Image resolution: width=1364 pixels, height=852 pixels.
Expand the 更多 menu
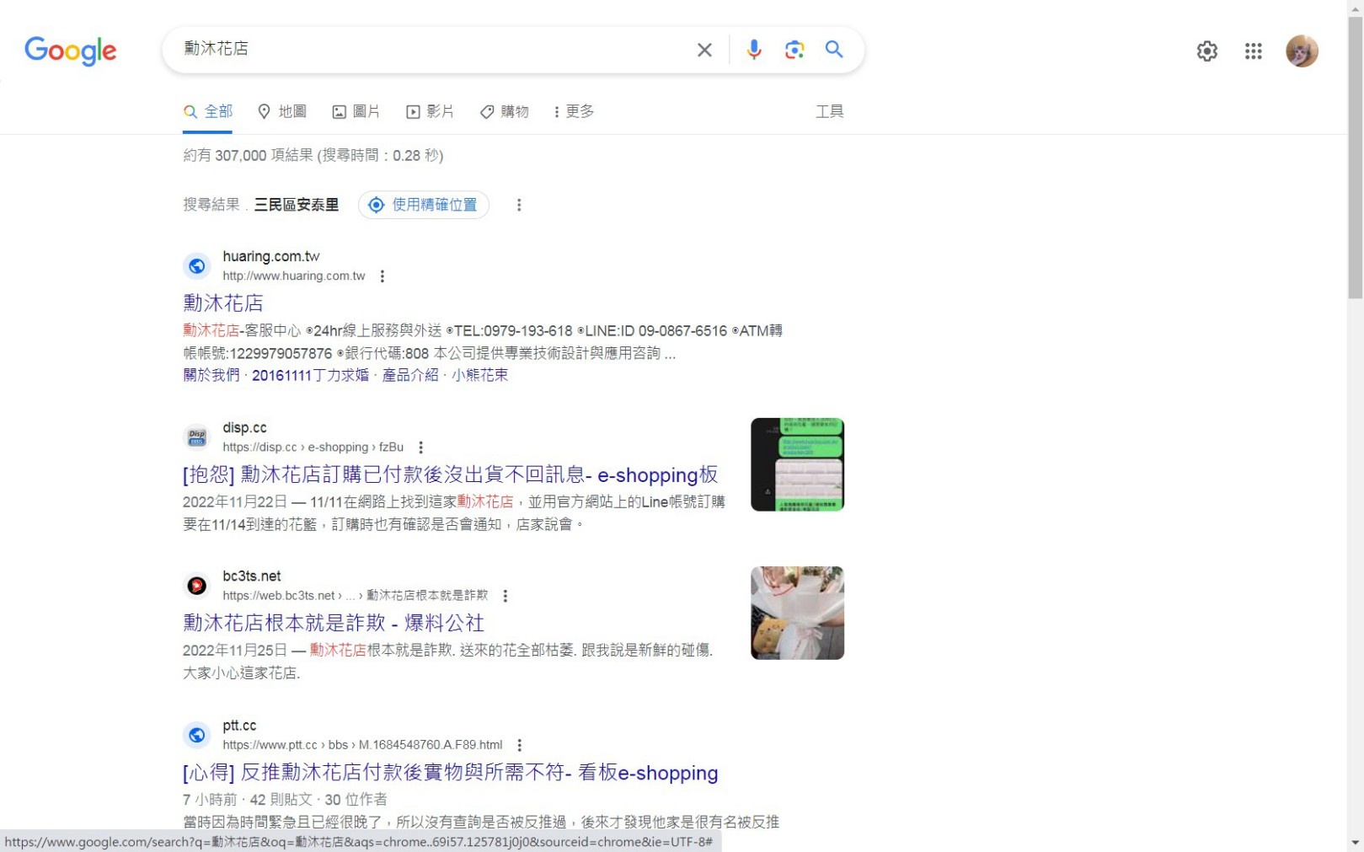(574, 111)
